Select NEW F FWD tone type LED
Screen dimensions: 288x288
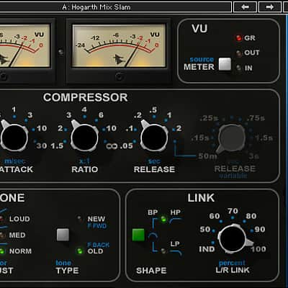79,219
